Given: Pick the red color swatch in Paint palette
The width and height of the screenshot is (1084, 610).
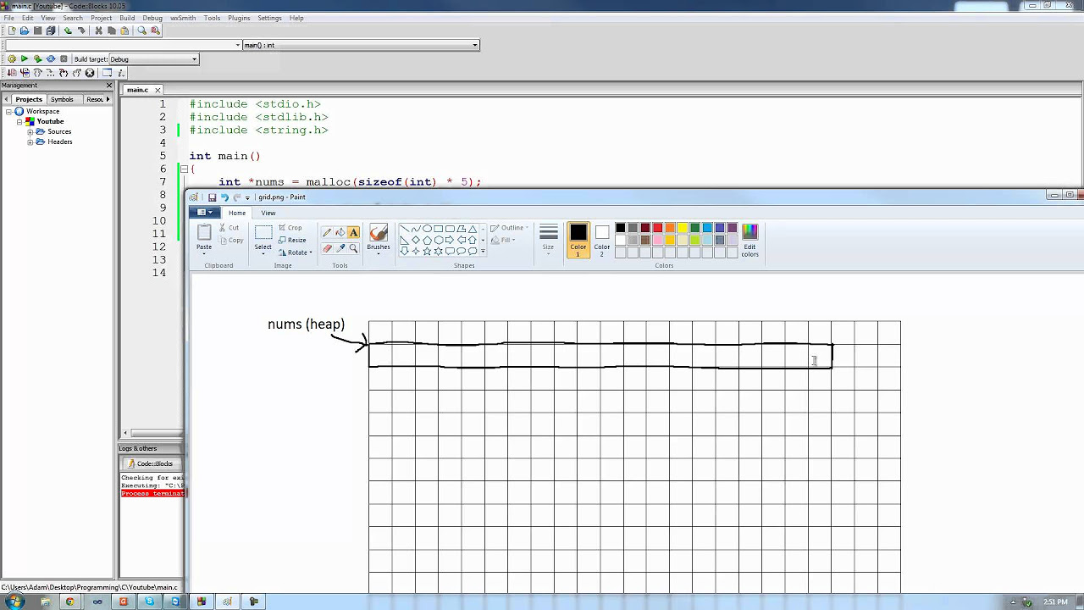Looking at the screenshot, I should pyautogui.click(x=657, y=228).
